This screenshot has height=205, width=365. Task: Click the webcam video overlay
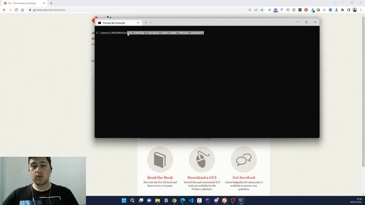tap(43, 181)
